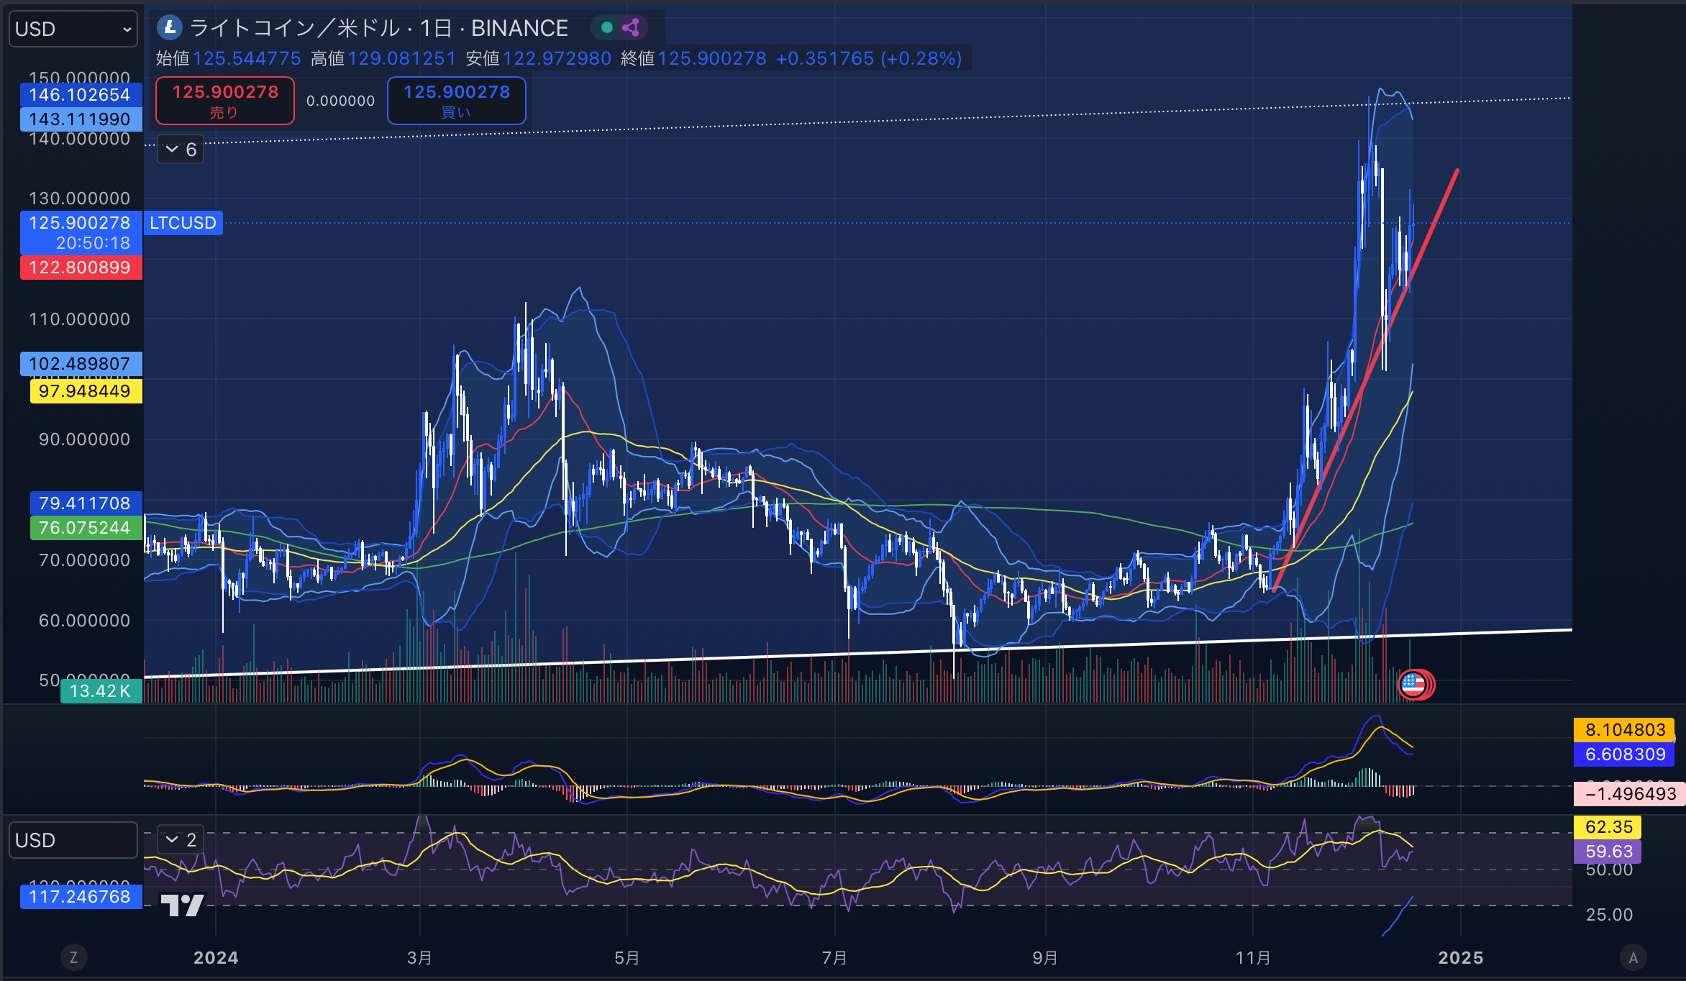Image resolution: width=1686 pixels, height=981 pixels.
Task: Click the 始値 open value 125.544775
Action: (247, 58)
